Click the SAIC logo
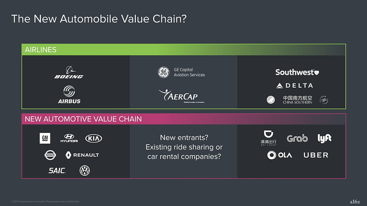Image resolution: width=367 pixels, height=206 pixels. pos(57,171)
